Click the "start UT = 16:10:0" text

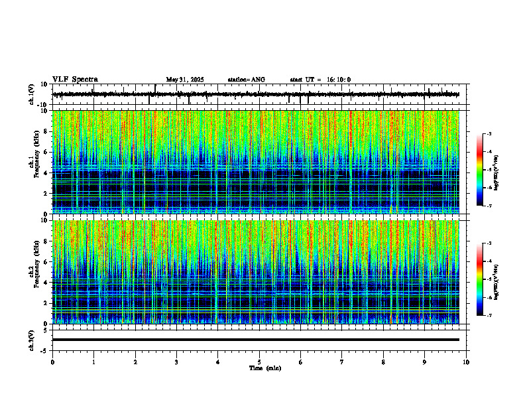click(x=320, y=80)
